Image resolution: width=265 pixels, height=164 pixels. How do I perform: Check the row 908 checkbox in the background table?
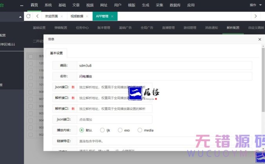(31, 92)
